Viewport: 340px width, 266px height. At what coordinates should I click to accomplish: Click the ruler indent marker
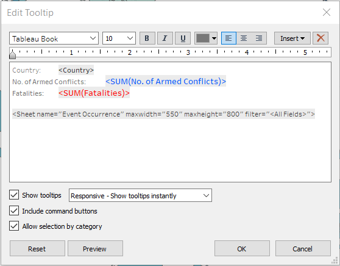tap(13, 55)
